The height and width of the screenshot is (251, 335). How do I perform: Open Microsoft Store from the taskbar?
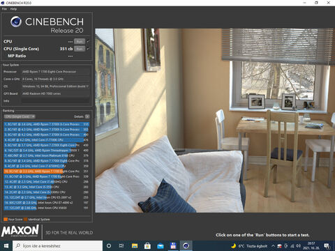tap(147, 245)
